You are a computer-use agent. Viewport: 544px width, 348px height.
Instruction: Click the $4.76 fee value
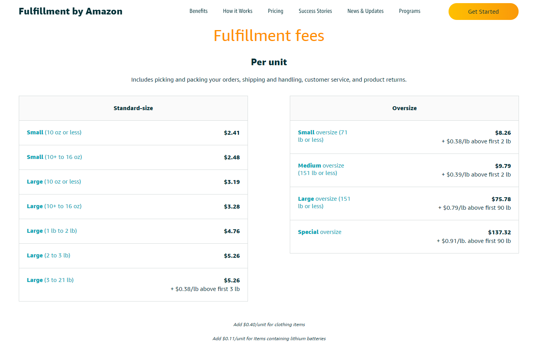(x=232, y=231)
